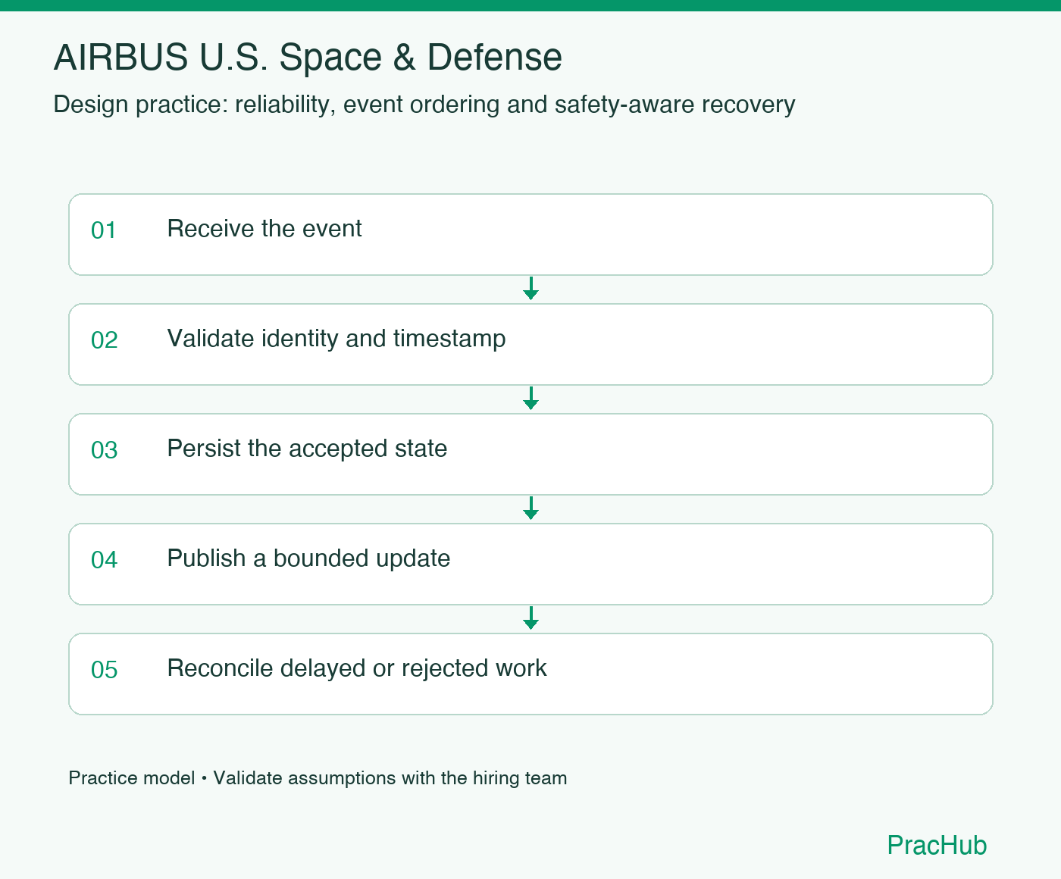Select the subtitle starting with Design practice

(424, 105)
